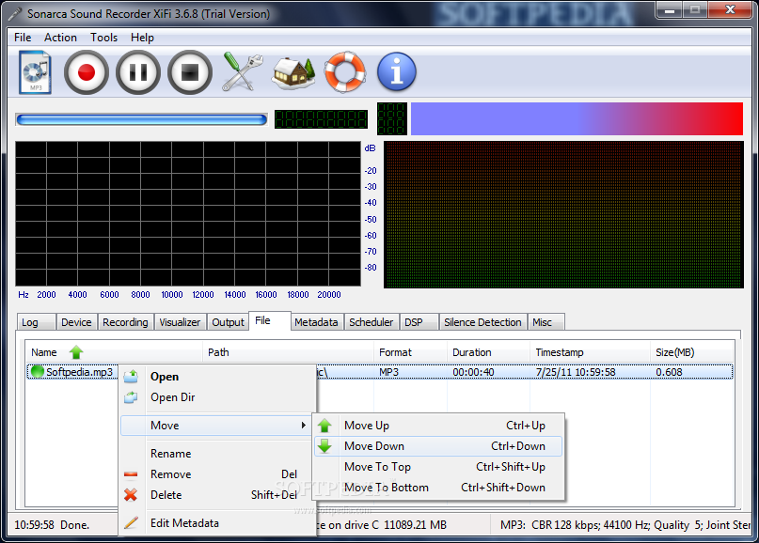
Task: Click the green arrow sort indicator on Name column
Action: (x=76, y=352)
